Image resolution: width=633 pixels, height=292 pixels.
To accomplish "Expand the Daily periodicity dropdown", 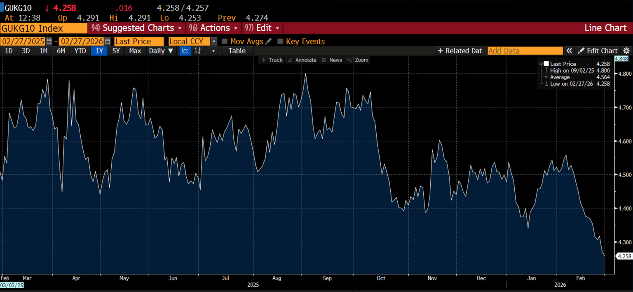I will point(161,51).
